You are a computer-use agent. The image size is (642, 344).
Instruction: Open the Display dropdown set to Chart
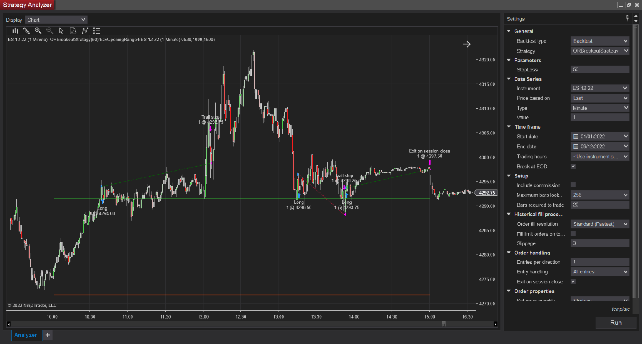[56, 20]
